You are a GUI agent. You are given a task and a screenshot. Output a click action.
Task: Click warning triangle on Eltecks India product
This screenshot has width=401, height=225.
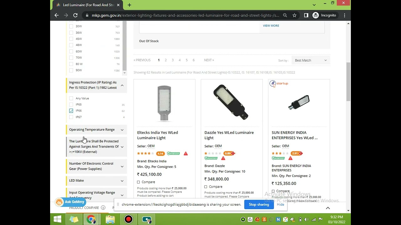pyautogui.click(x=186, y=153)
